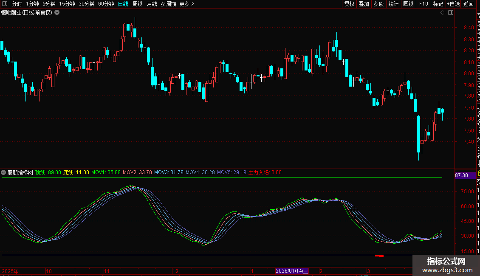Click the 87.30 highlighted axis value
This screenshot has width=480, height=276.
pos(465,175)
